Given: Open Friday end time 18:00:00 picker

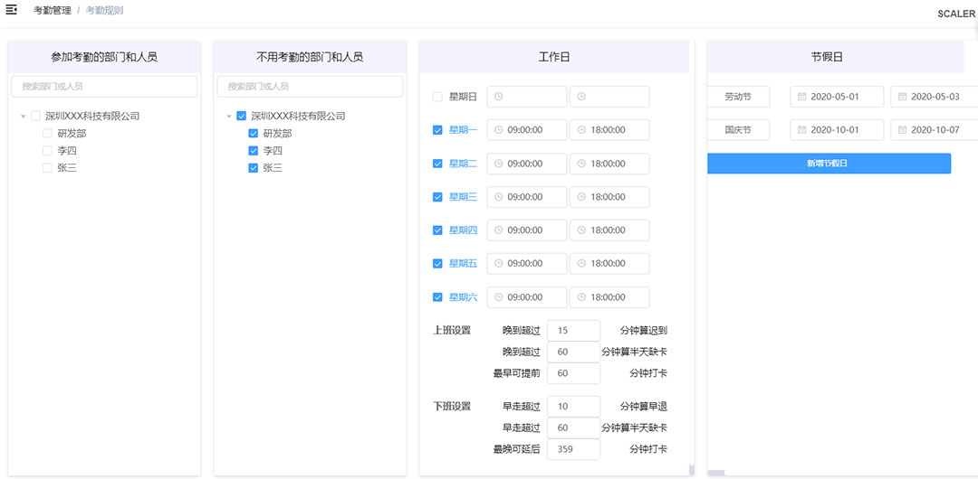Looking at the screenshot, I should [x=609, y=264].
